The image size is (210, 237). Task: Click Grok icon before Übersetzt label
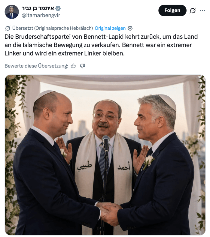tap(8, 28)
